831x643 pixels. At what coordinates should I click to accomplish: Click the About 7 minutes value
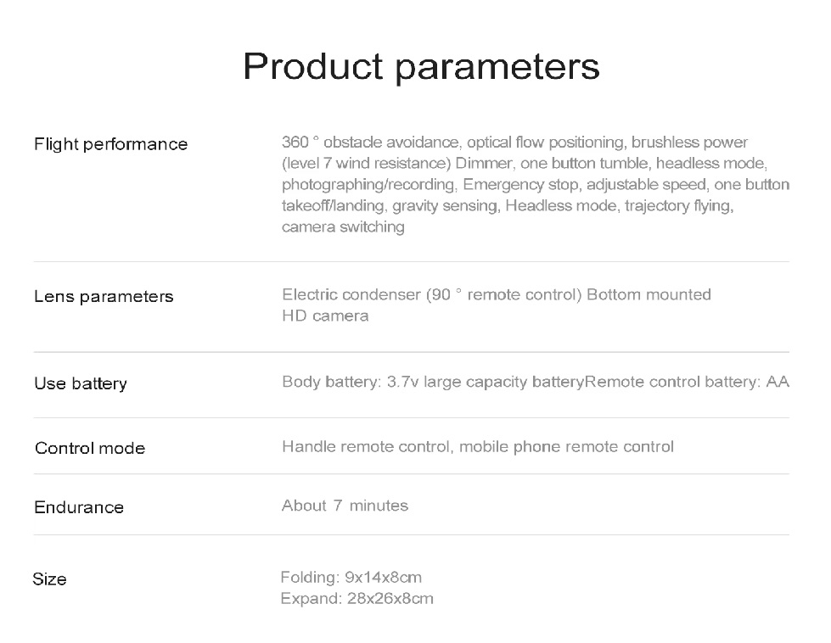[x=345, y=506]
